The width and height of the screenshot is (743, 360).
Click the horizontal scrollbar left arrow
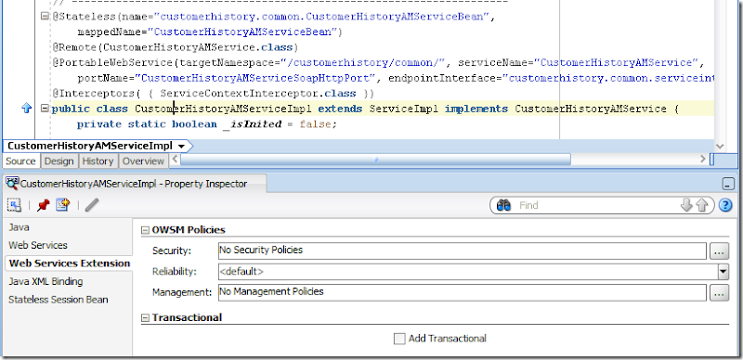(175, 160)
